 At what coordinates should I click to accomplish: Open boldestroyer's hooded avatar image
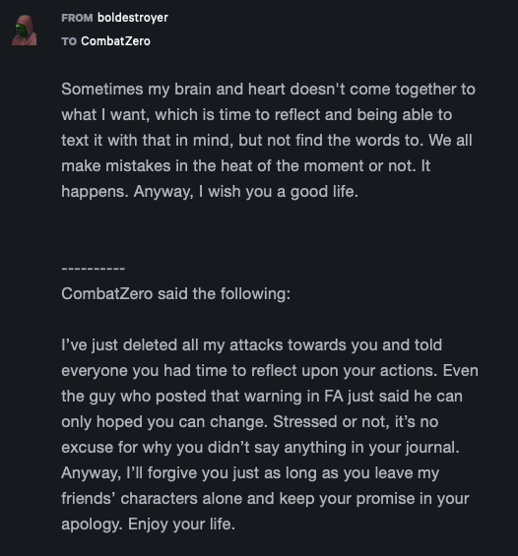[x=24, y=31]
